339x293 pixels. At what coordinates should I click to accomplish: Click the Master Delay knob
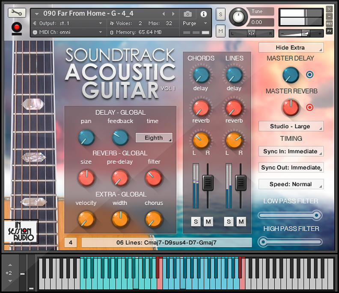[x=291, y=75]
